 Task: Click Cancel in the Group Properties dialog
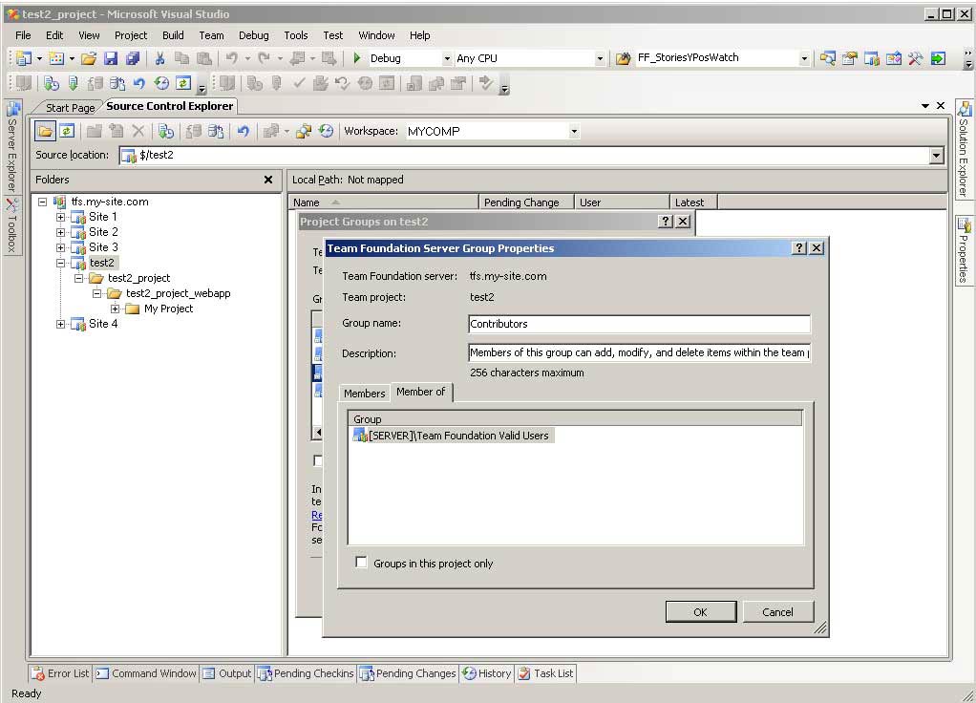777,612
